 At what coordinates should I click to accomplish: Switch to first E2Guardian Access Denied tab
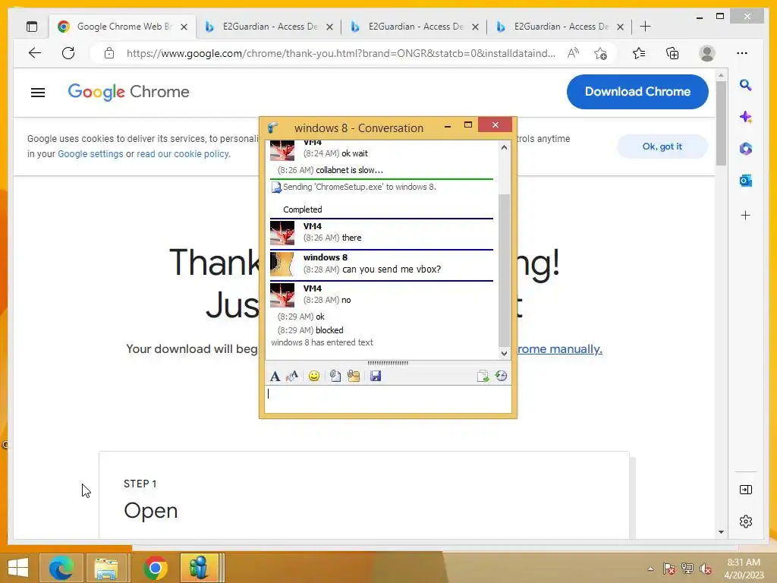(x=269, y=27)
